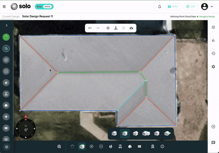Click the EXIT button
This screenshot has height=153, width=219.
point(191,7)
